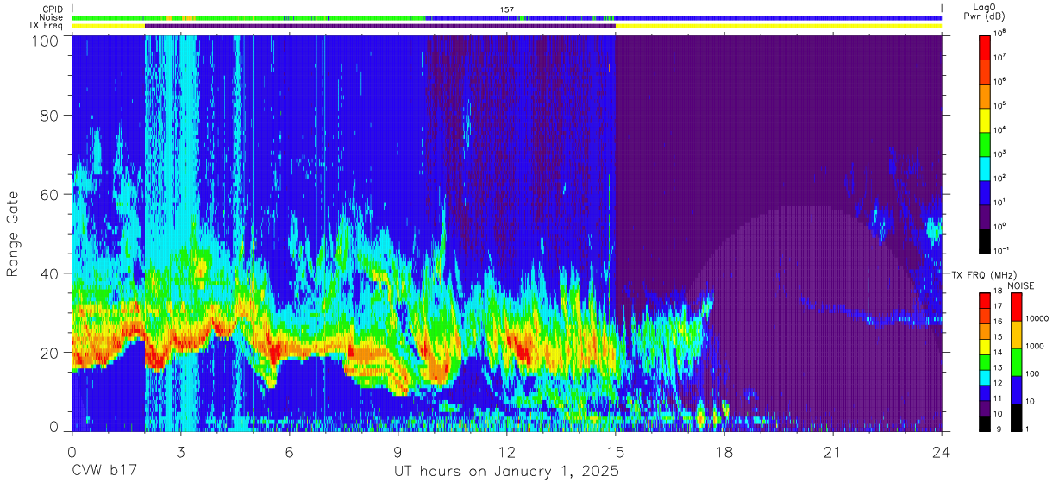The height and width of the screenshot is (489, 1059).
Task: Click the 15 tick on UT hours axis
Action: coord(615,451)
